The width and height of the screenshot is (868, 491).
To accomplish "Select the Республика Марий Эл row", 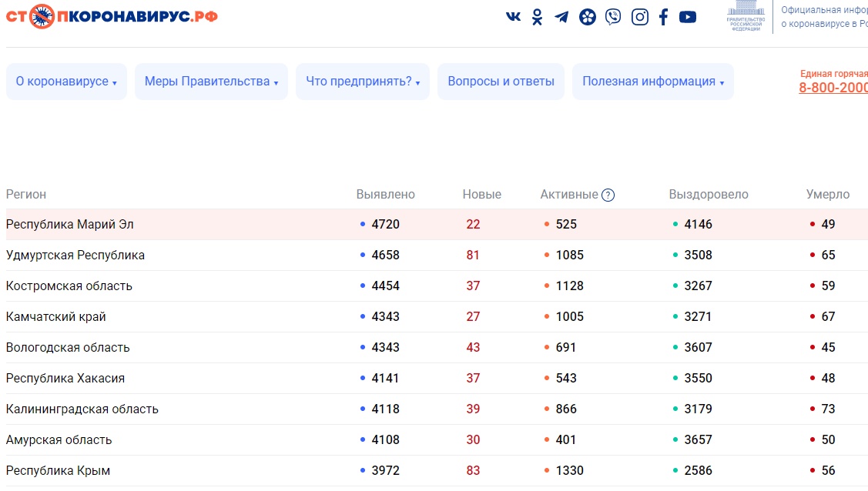I will (70, 225).
